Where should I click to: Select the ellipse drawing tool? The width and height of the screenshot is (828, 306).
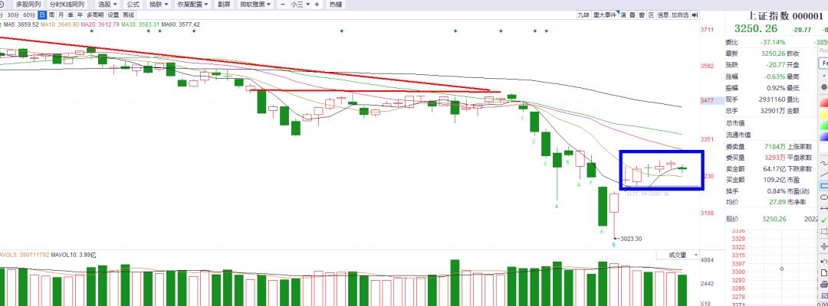coord(823,197)
